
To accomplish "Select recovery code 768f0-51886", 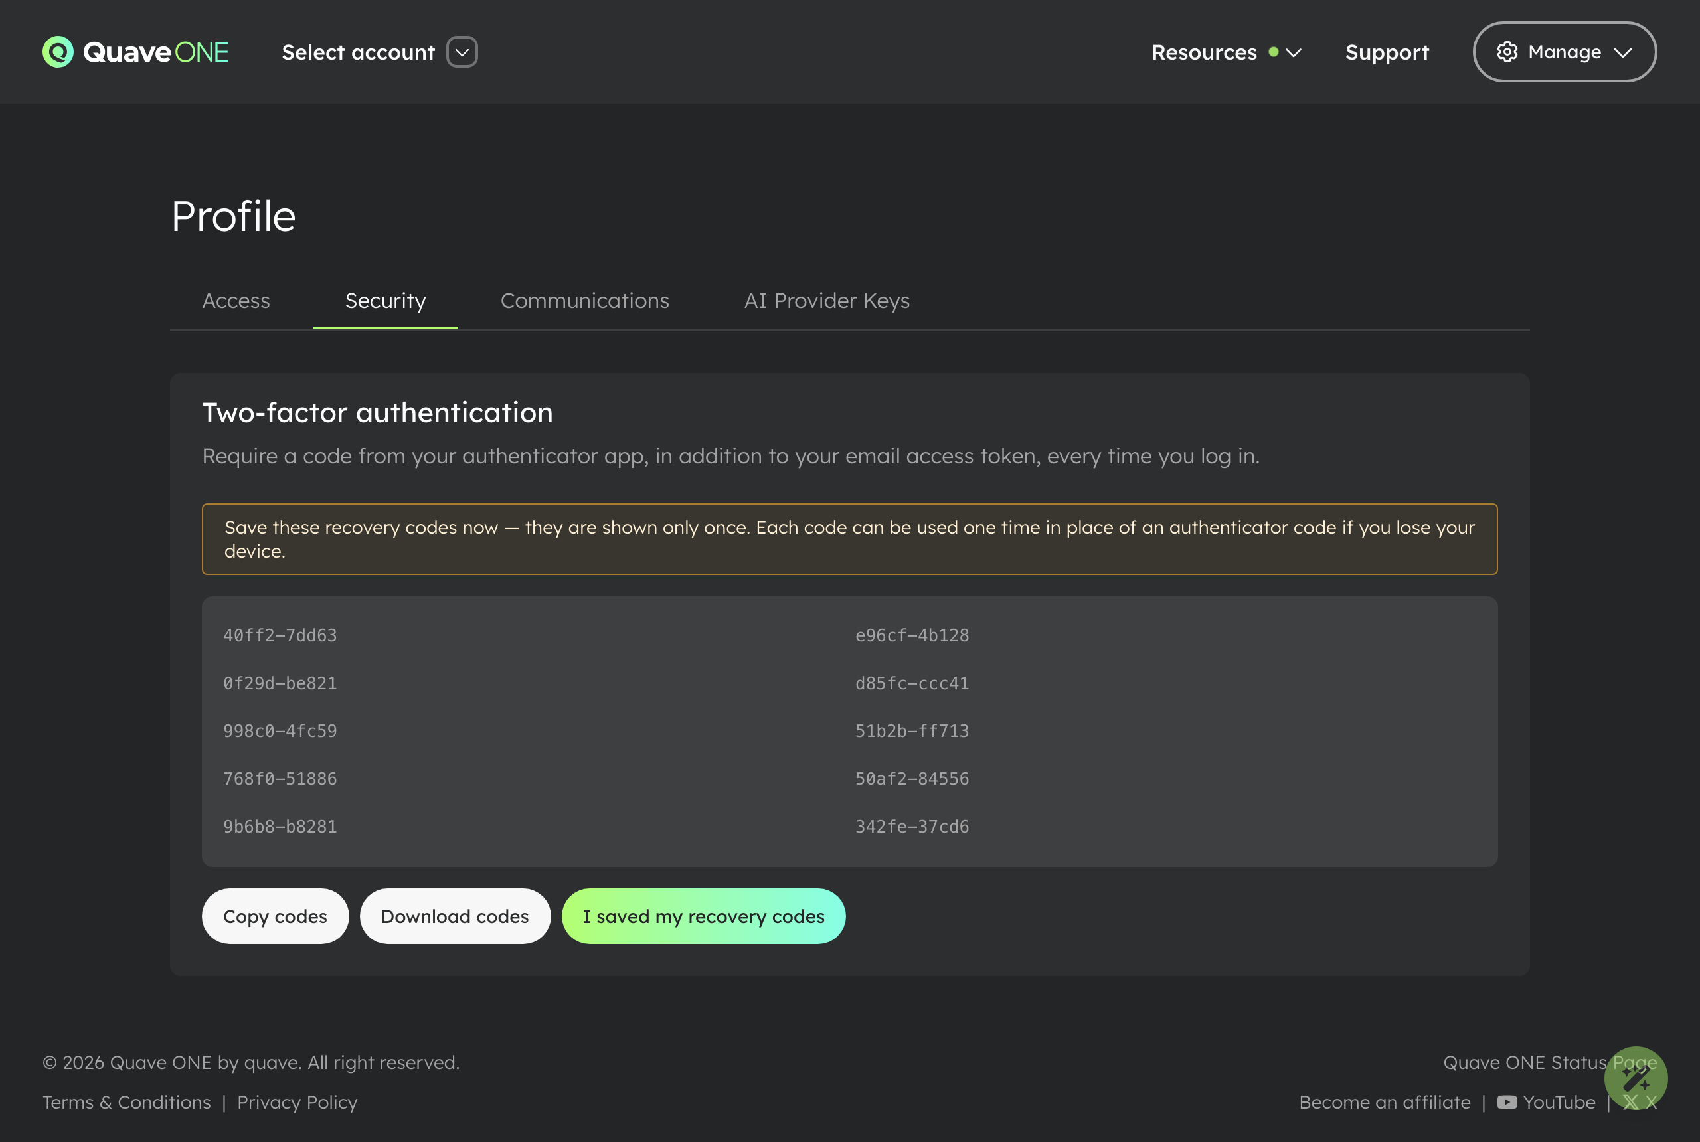I will 280,779.
